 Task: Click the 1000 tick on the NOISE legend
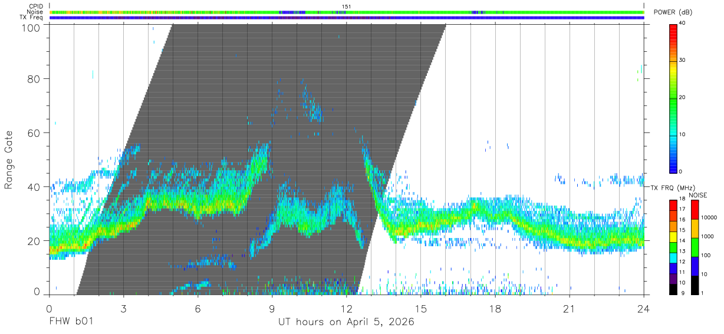coord(706,237)
